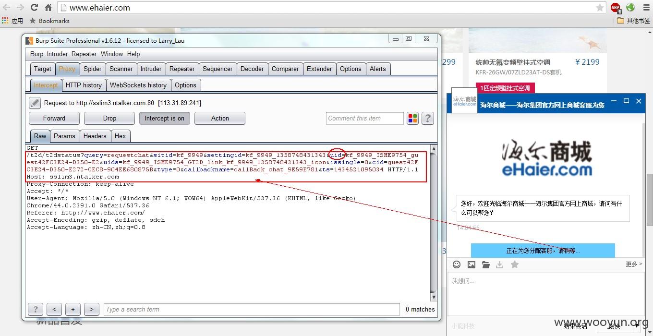Click inside 'Comment this item' field
The width and height of the screenshot is (653, 336).
pos(365,119)
